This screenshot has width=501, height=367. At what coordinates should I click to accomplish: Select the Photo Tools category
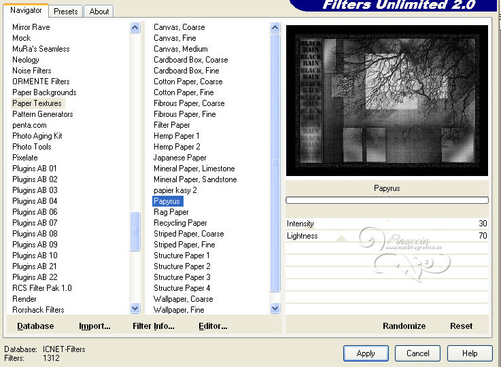[x=32, y=147]
